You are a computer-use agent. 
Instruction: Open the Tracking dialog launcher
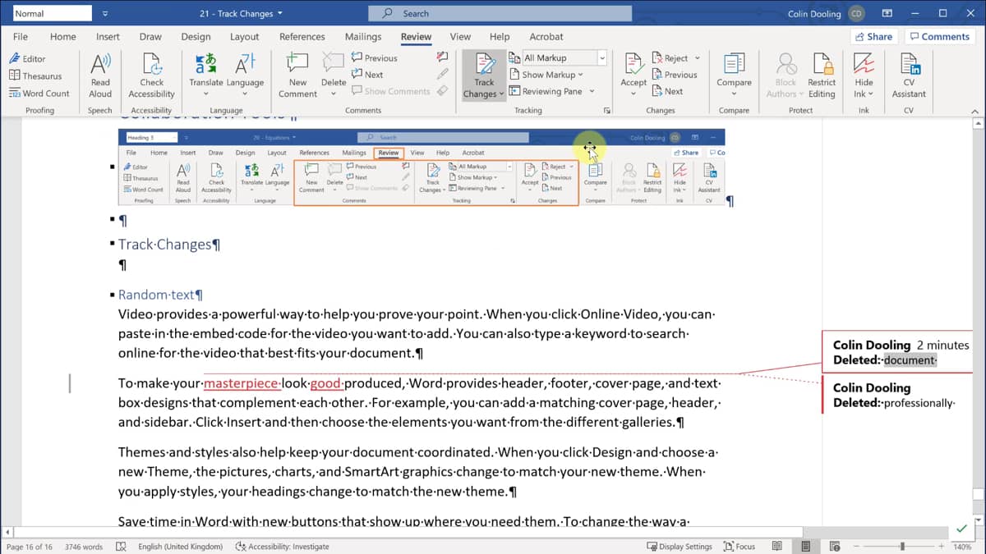(607, 110)
